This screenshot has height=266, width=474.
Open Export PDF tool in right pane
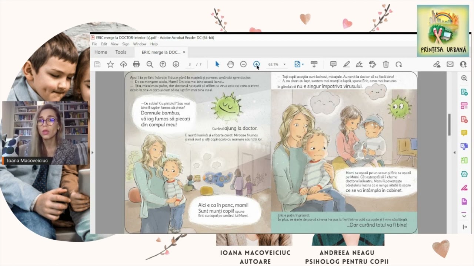464,92
